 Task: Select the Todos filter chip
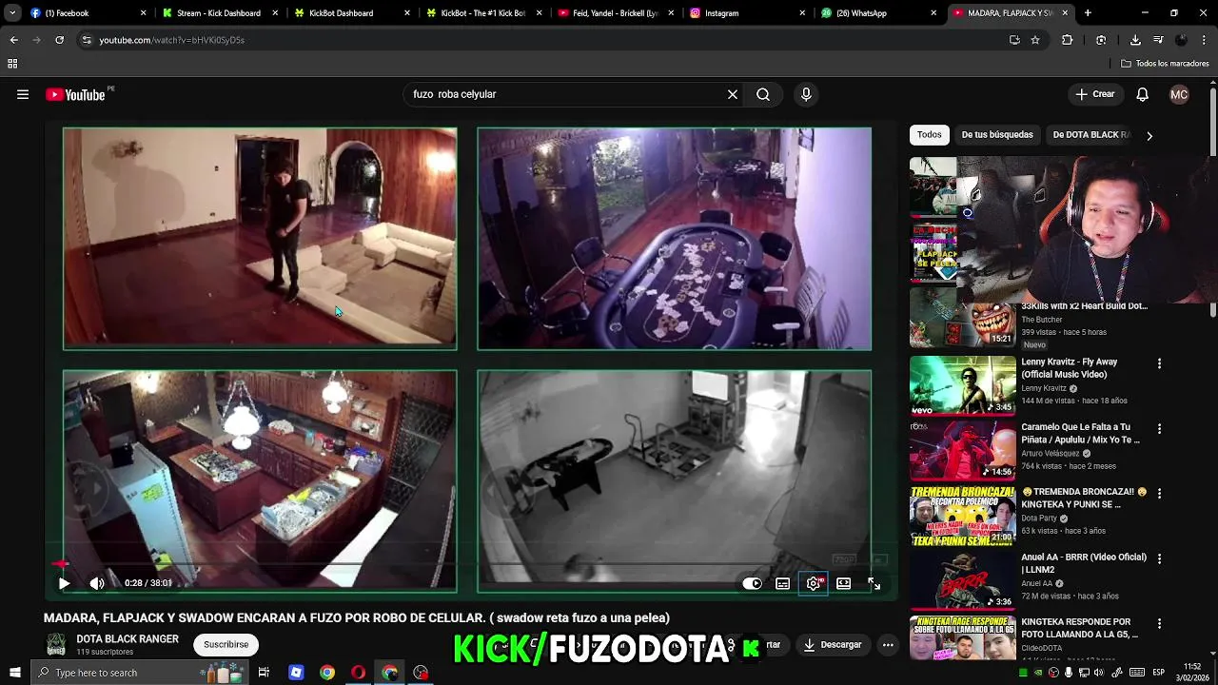pyautogui.click(x=930, y=134)
